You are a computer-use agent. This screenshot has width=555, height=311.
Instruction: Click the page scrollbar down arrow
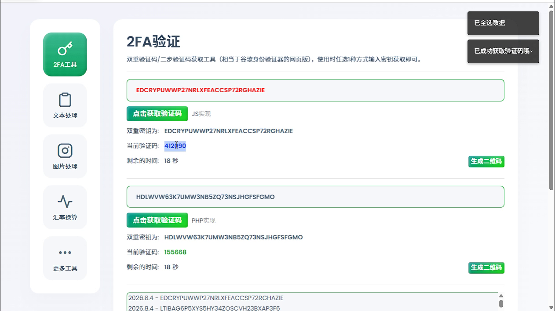(551, 307)
